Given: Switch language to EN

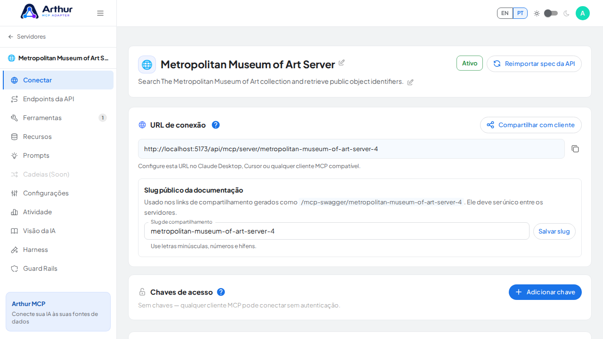Looking at the screenshot, I should [x=505, y=13].
